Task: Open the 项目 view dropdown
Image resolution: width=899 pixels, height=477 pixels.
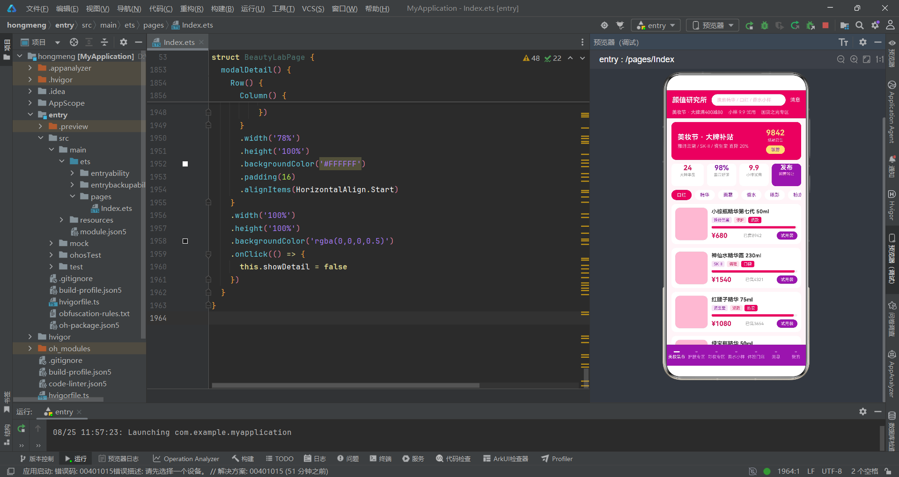Action: 40,42
